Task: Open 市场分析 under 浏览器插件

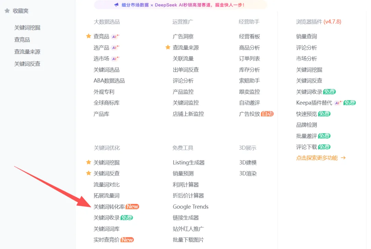Action: click(x=306, y=59)
